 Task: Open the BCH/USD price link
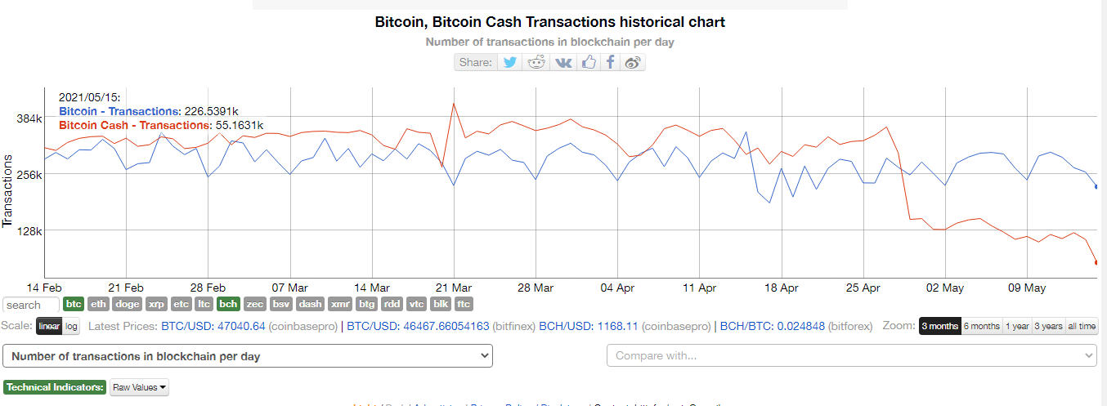590,326
